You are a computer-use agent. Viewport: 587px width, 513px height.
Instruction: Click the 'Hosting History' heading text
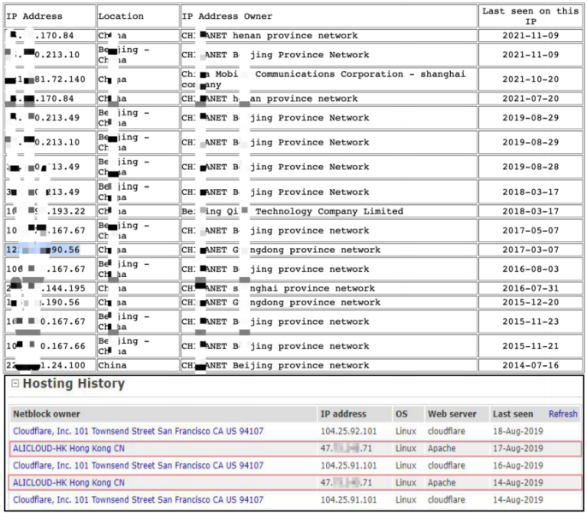click(x=74, y=384)
